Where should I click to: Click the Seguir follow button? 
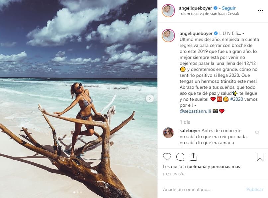click(229, 8)
